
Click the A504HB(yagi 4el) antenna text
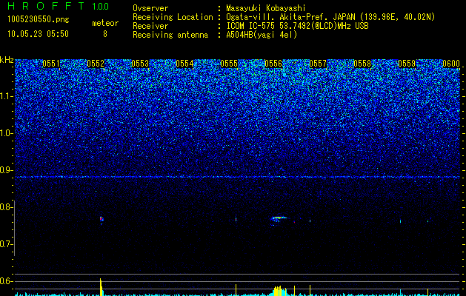pyautogui.click(x=262, y=35)
